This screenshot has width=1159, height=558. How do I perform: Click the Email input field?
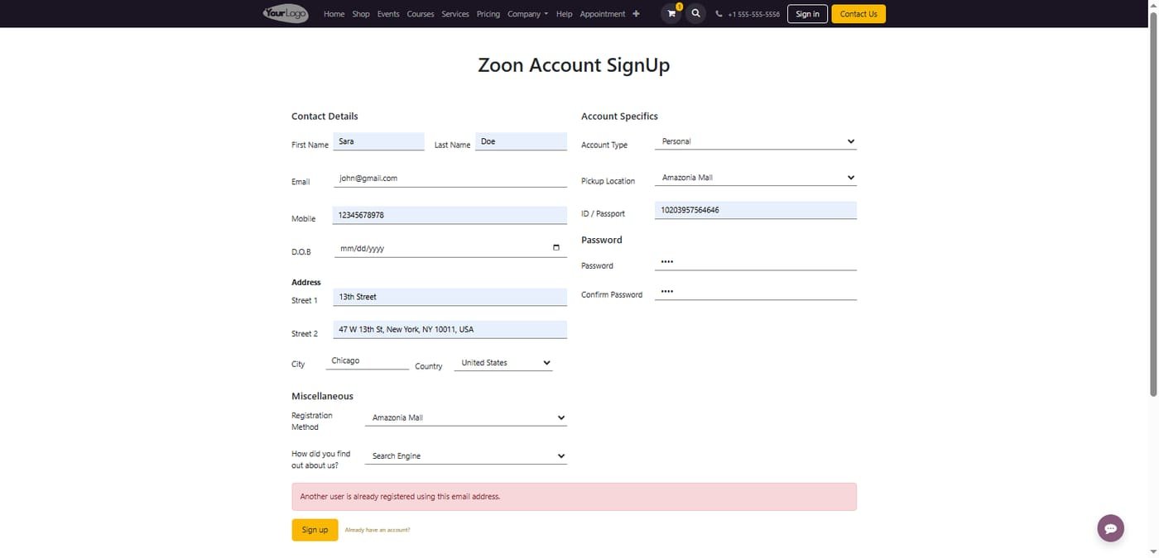pyautogui.click(x=450, y=178)
